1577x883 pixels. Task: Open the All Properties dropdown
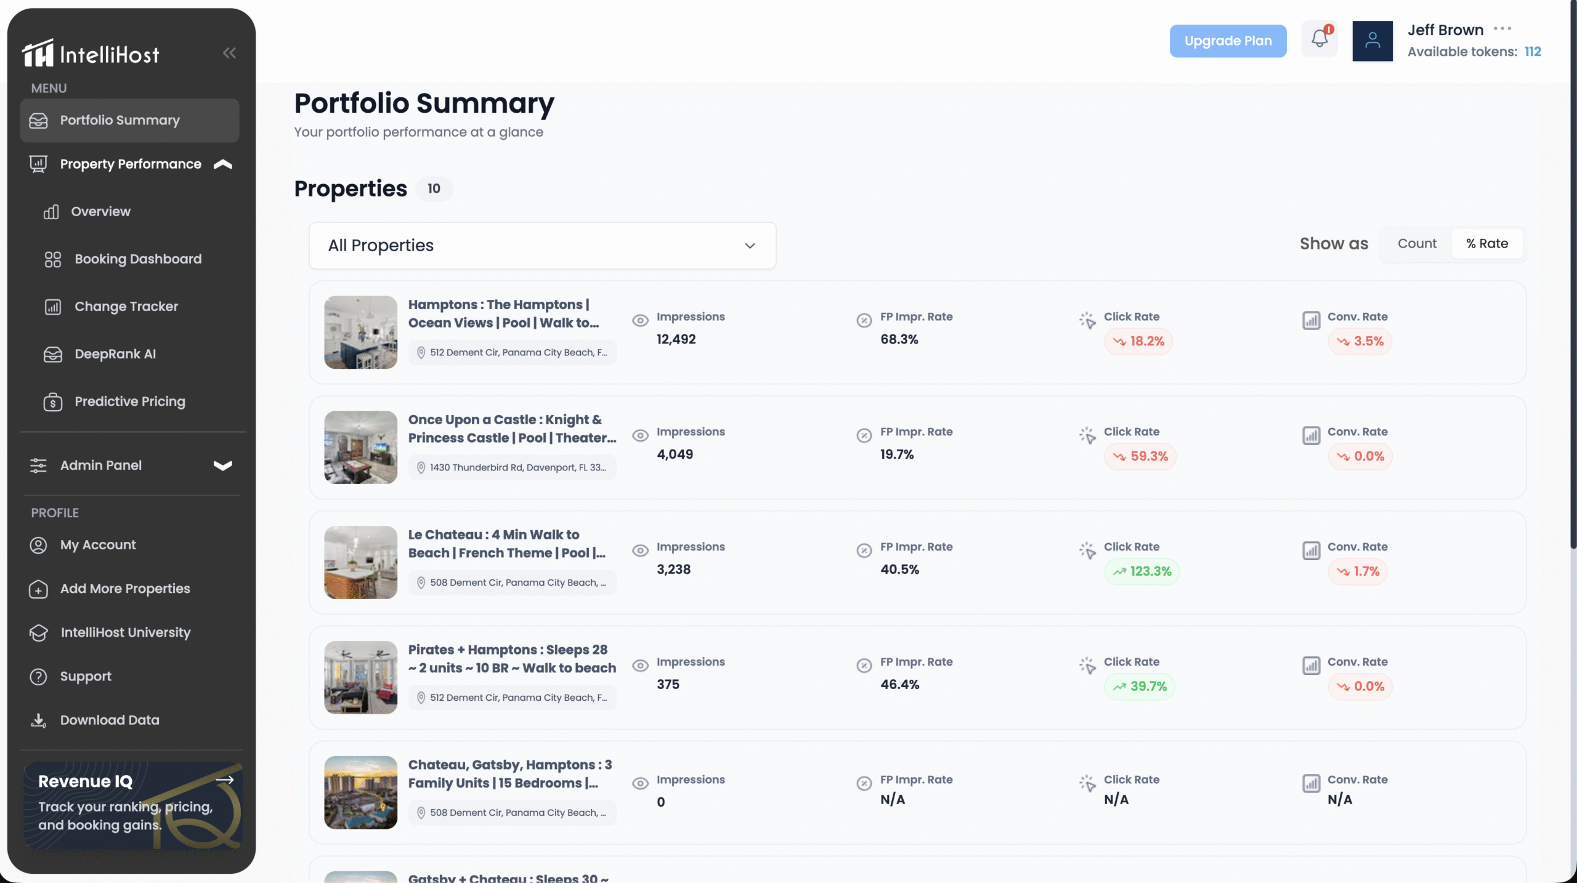(542, 246)
